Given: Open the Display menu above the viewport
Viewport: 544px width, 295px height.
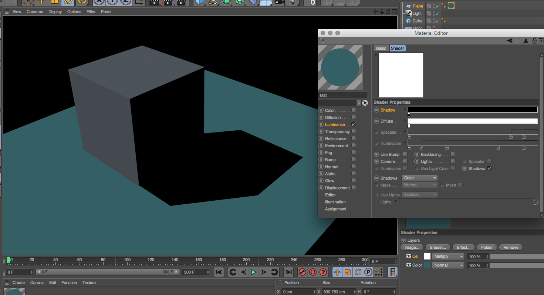Looking at the screenshot, I should (x=55, y=11).
